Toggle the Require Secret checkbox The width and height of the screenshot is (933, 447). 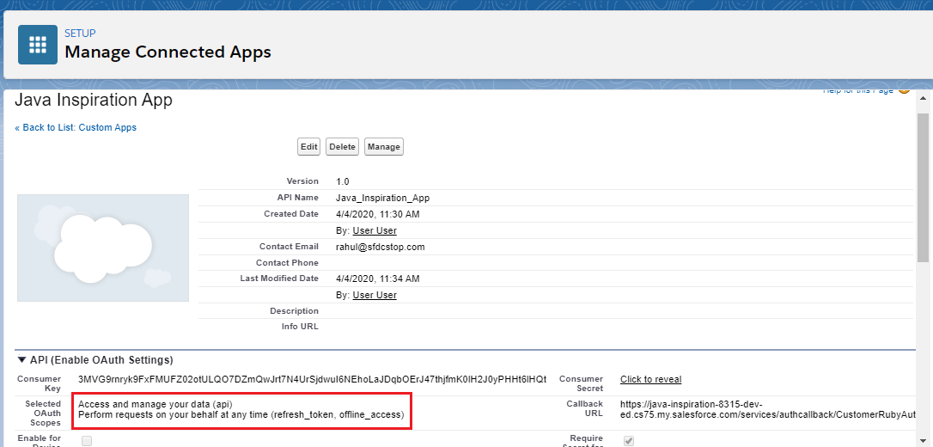click(x=629, y=441)
